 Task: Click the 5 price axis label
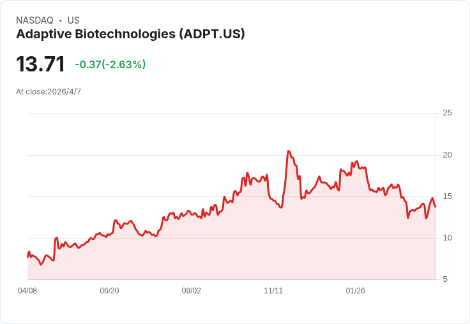[x=445, y=279]
